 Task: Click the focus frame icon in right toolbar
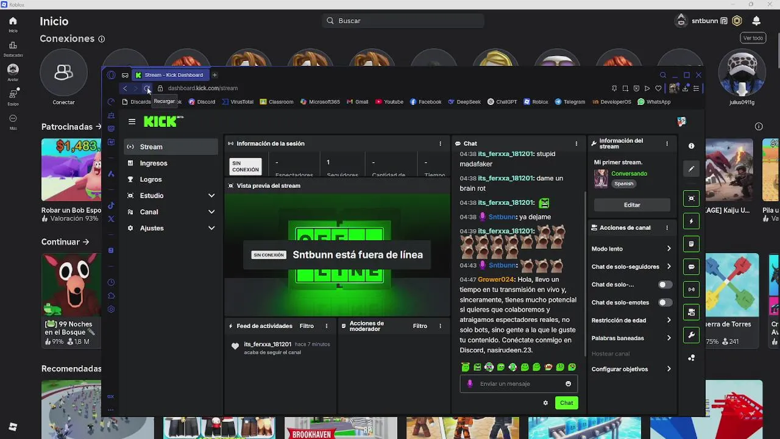pos(691,198)
